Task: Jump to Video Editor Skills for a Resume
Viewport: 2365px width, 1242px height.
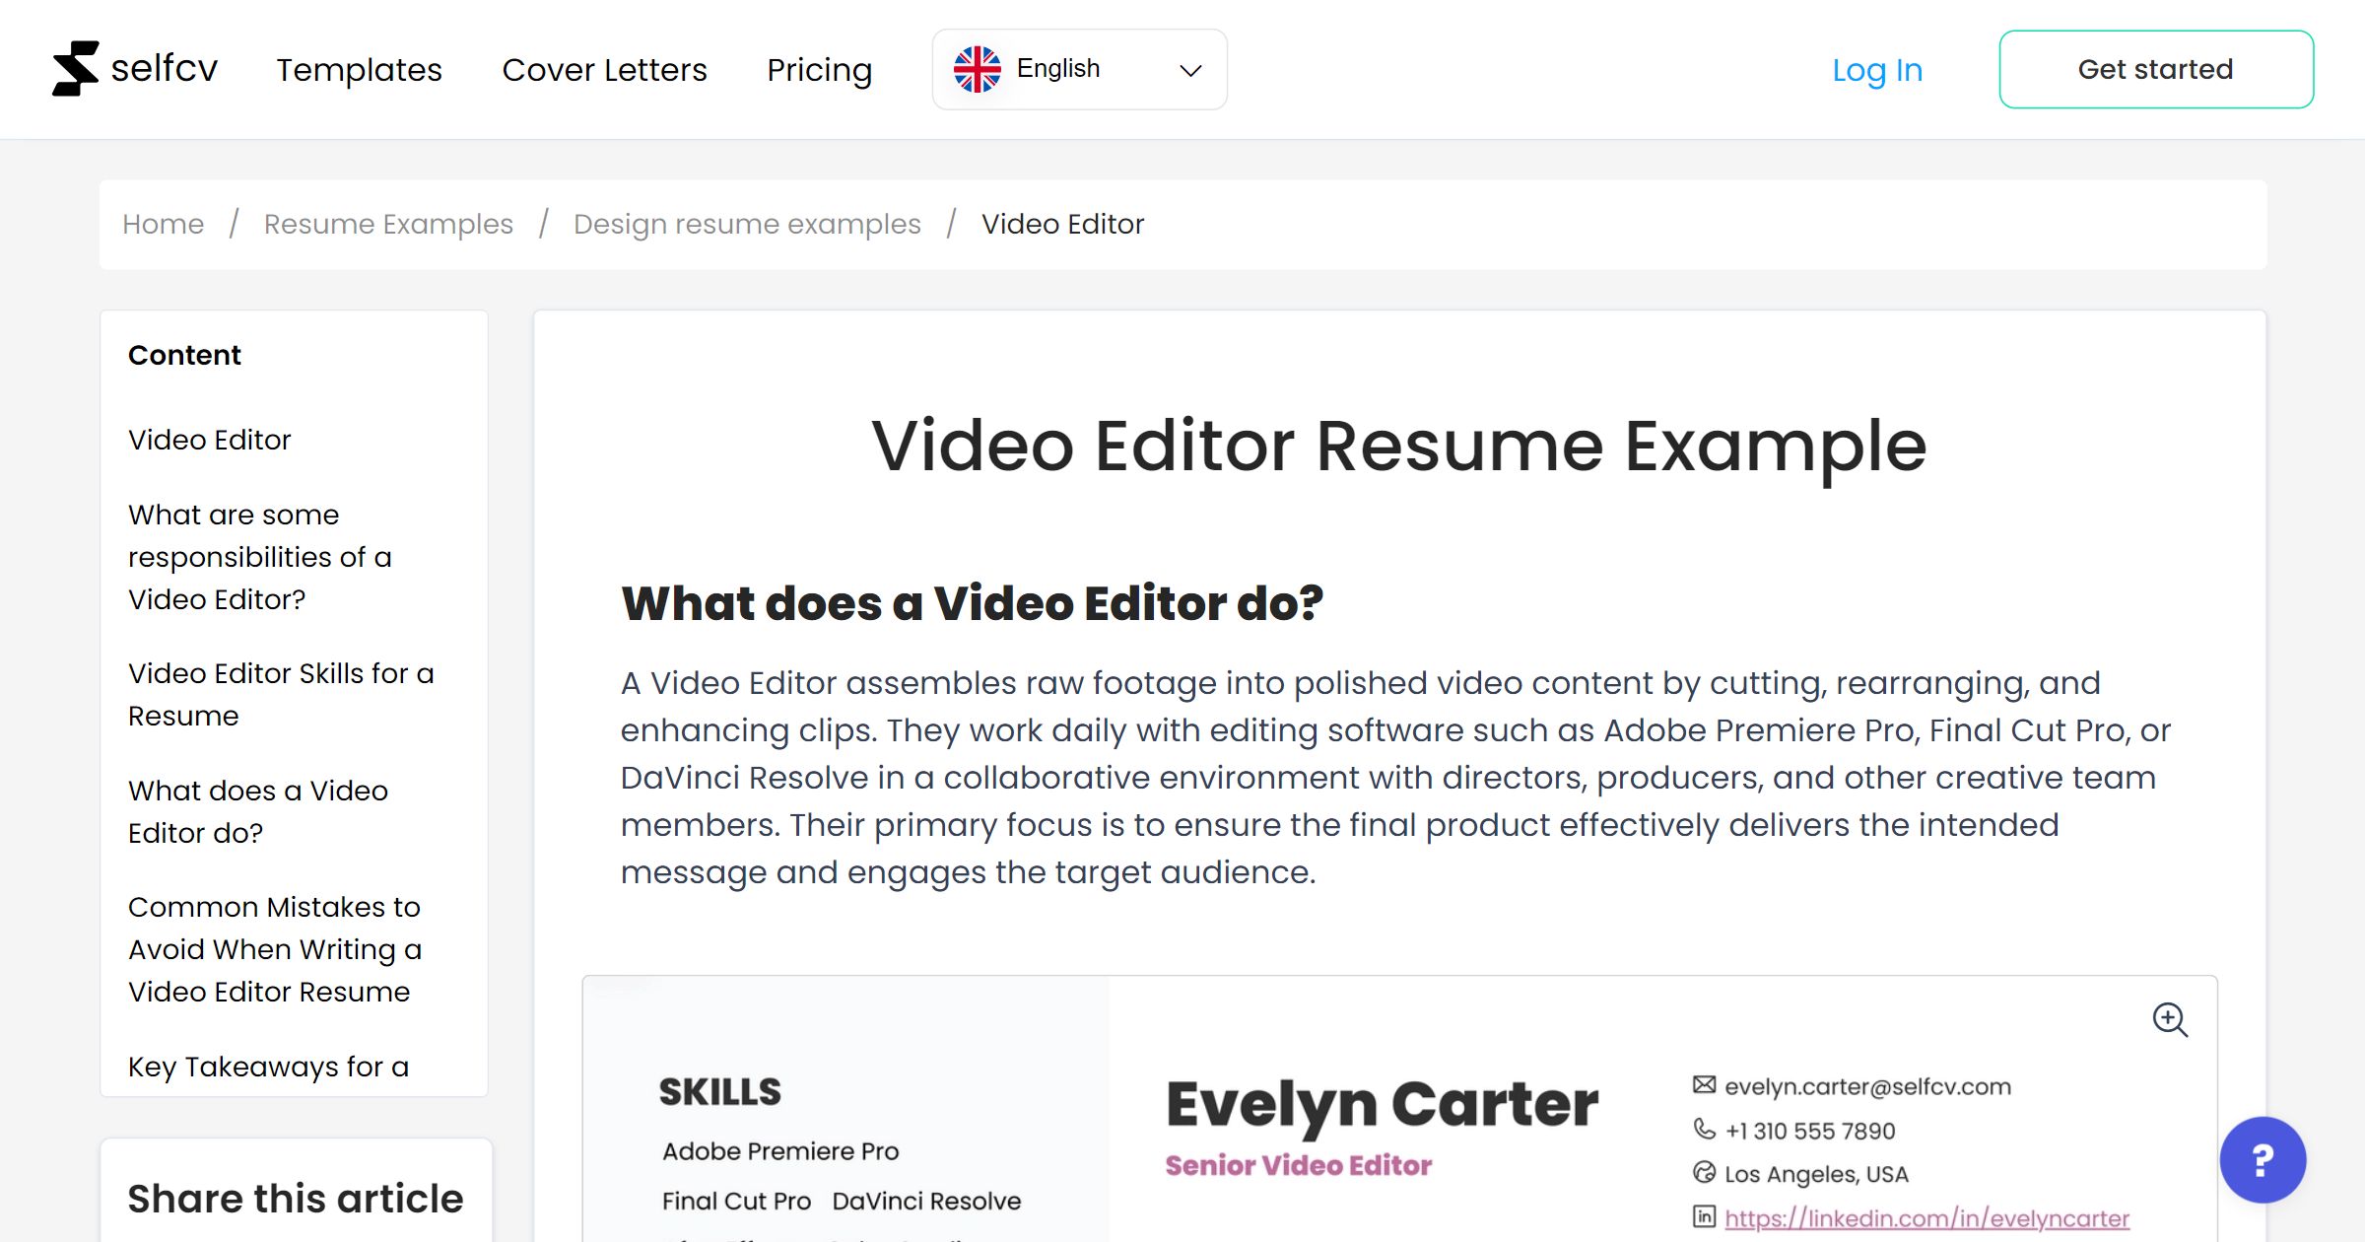Action: point(281,694)
